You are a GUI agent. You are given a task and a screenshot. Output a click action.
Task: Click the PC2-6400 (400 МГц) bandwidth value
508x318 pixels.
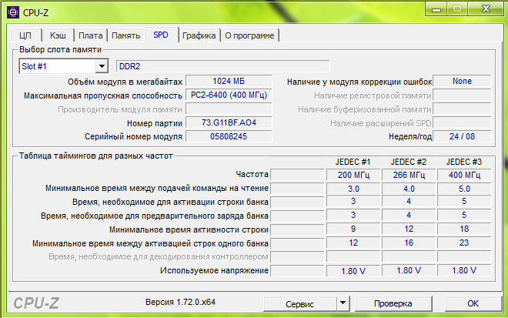[229, 95]
